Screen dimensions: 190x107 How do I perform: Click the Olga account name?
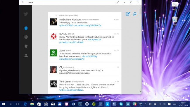(62, 67)
